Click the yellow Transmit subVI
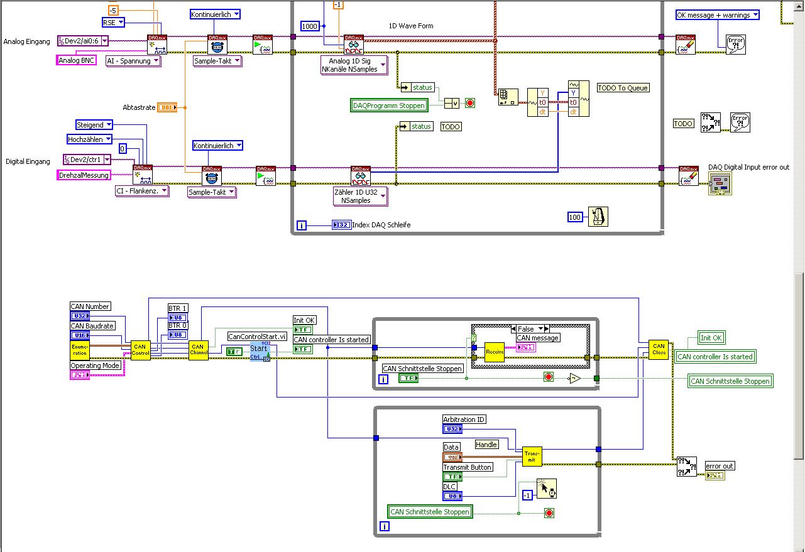805x552 pixels. pos(532,457)
